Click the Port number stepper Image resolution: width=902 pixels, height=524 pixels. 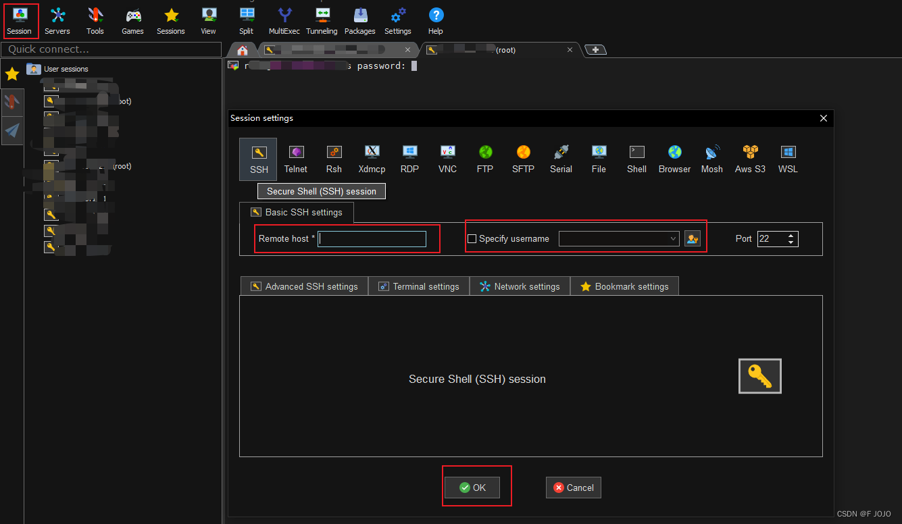793,238
